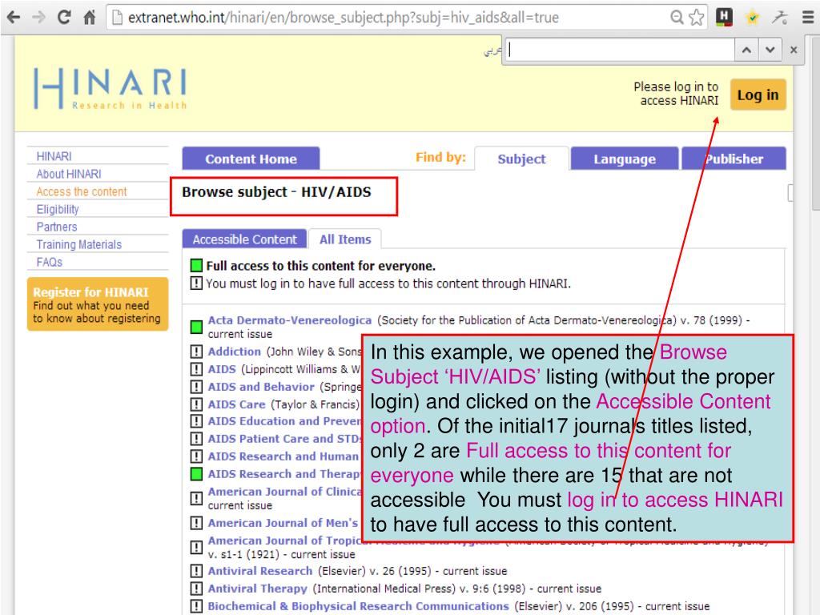820x615 pixels.
Task: Click the page icon in address bar
Action: click(119, 18)
